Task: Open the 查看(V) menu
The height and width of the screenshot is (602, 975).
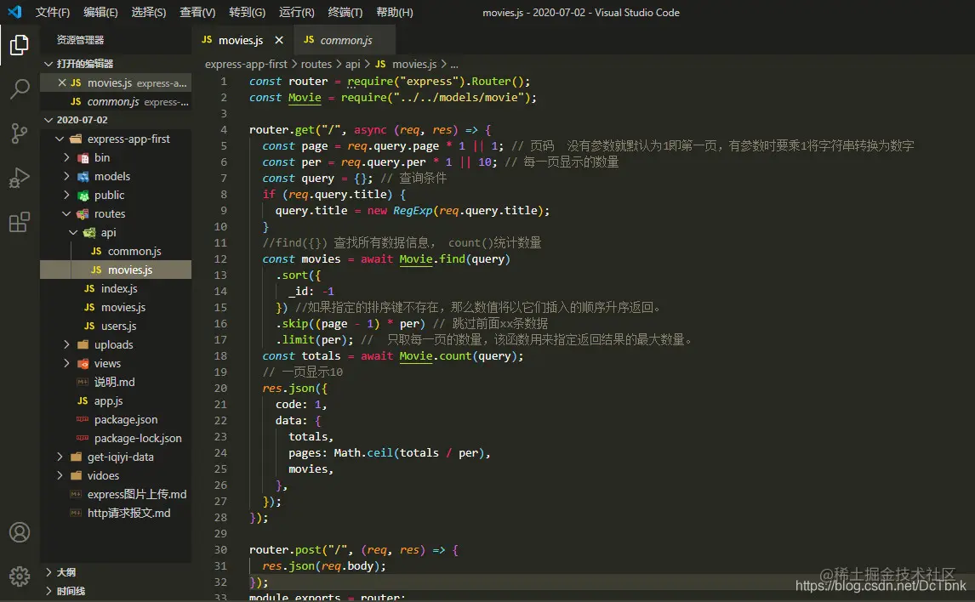Action: pyautogui.click(x=197, y=12)
